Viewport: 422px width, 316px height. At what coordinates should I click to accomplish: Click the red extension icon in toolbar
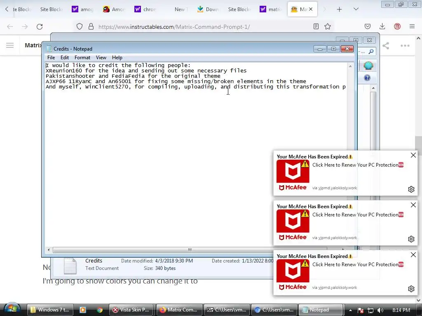point(397,26)
